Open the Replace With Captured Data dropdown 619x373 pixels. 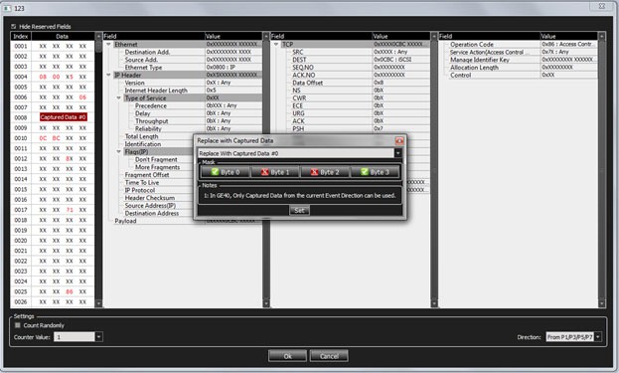tap(397, 153)
